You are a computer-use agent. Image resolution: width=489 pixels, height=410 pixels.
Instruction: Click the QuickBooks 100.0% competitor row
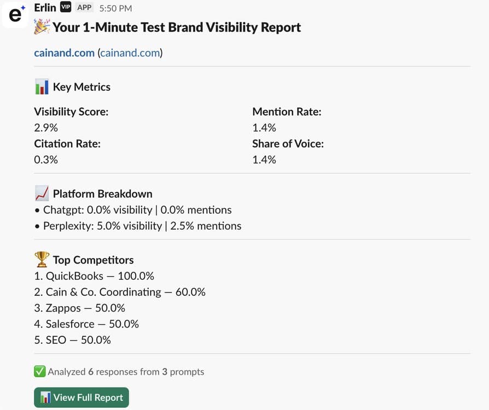click(94, 276)
